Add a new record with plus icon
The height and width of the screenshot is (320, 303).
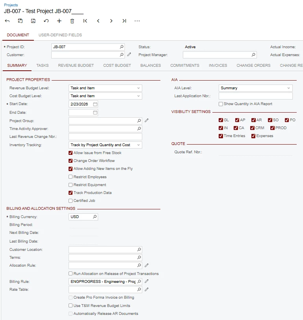tap(59, 21)
